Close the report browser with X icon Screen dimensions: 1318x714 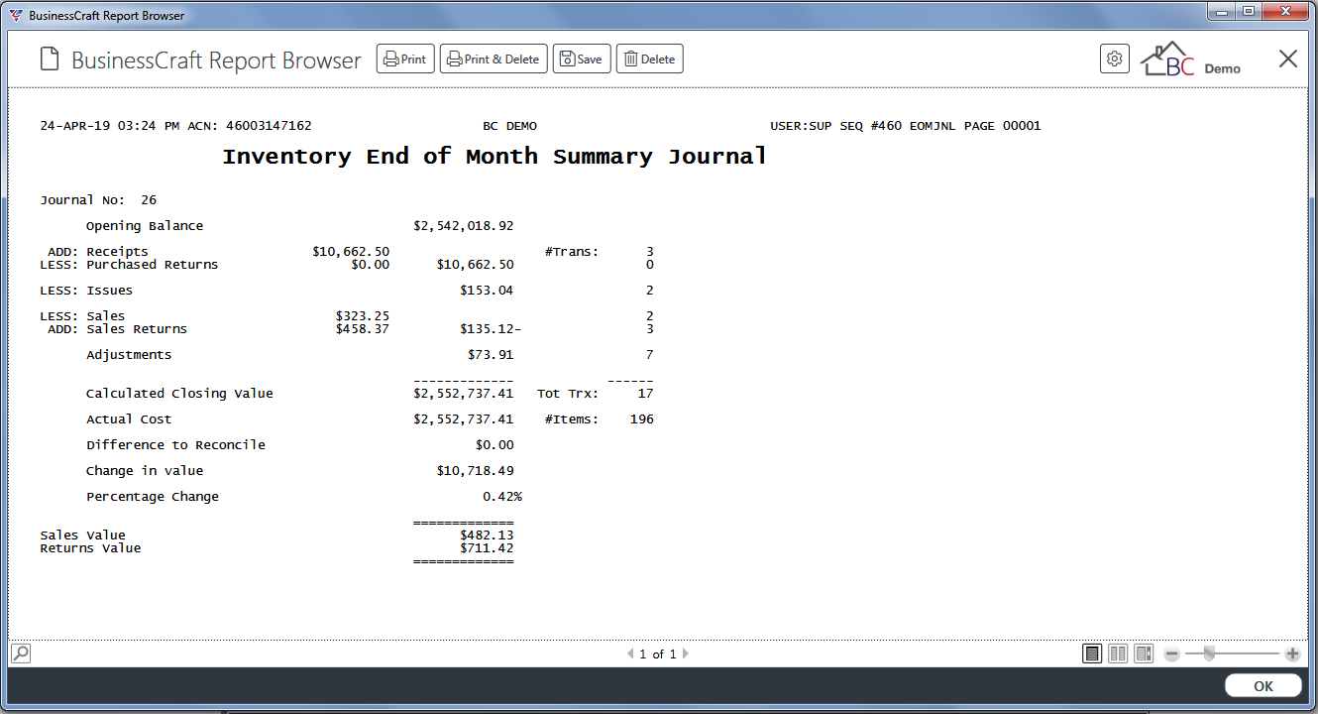click(x=1287, y=59)
